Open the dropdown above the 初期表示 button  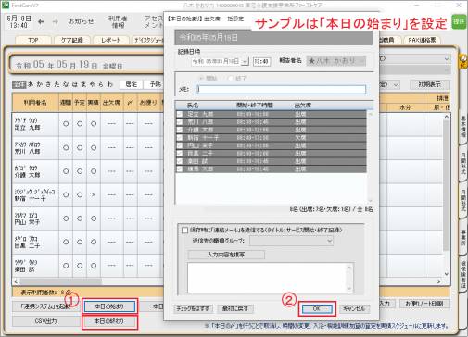tap(447, 58)
